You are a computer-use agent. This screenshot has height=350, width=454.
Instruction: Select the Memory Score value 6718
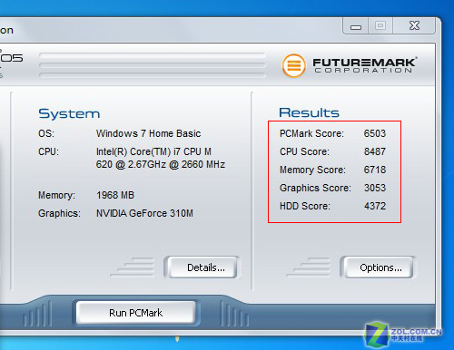(x=375, y=170)
